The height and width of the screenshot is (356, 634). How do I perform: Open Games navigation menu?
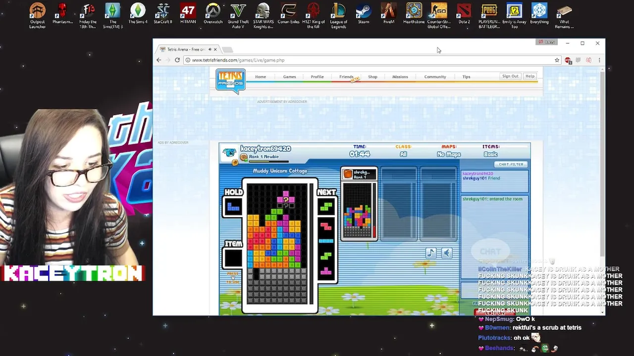pyautogui.click(x=289, y=77)
